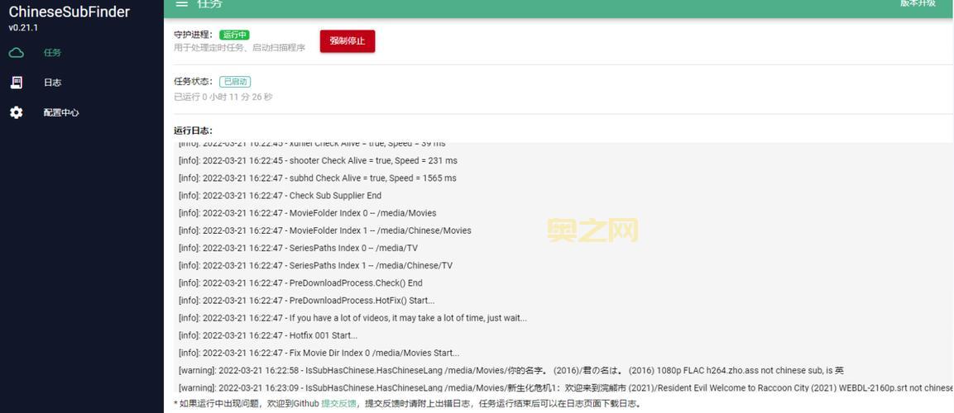Select the log line MovieFolder Index 0
Image resolution: width=954 pixels, height=413 pixels.
point(307,213)
